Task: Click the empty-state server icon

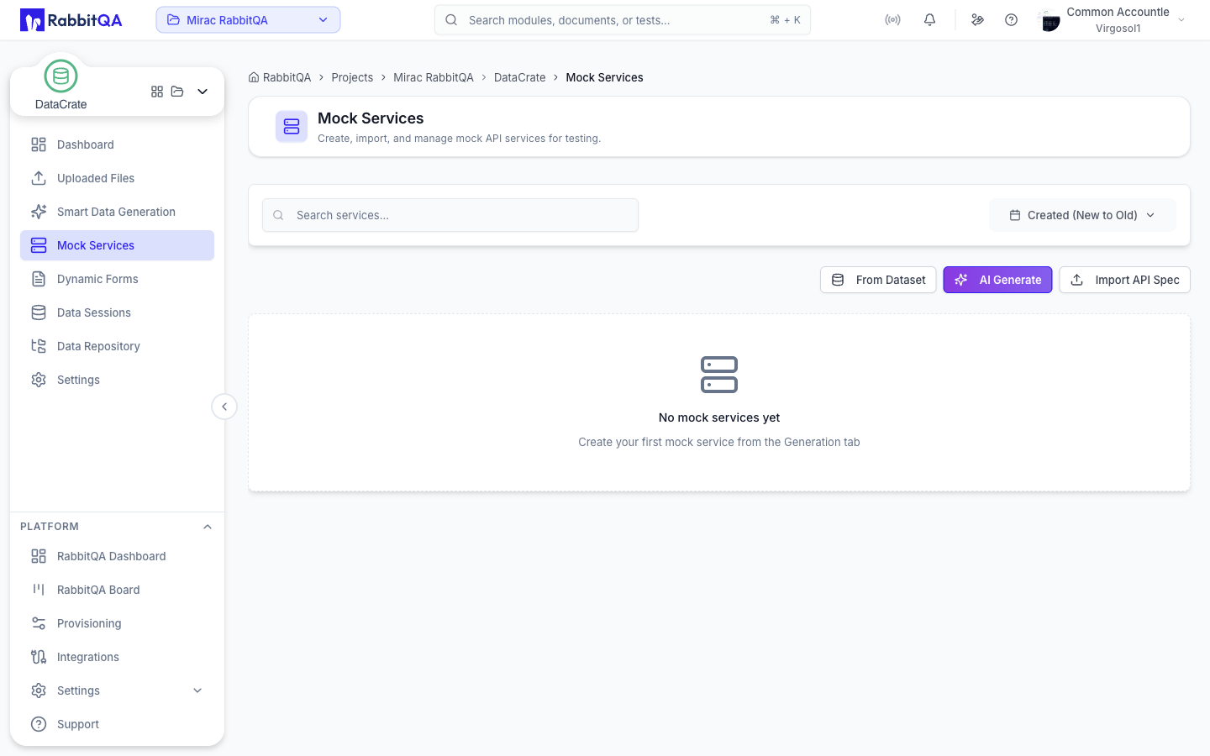Action: click(x=719, y=375)
